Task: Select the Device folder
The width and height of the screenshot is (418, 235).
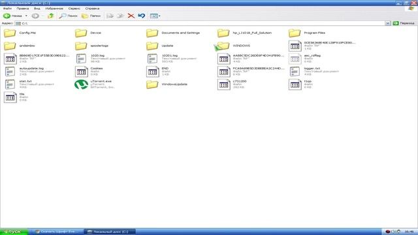Action: point(88,33)
